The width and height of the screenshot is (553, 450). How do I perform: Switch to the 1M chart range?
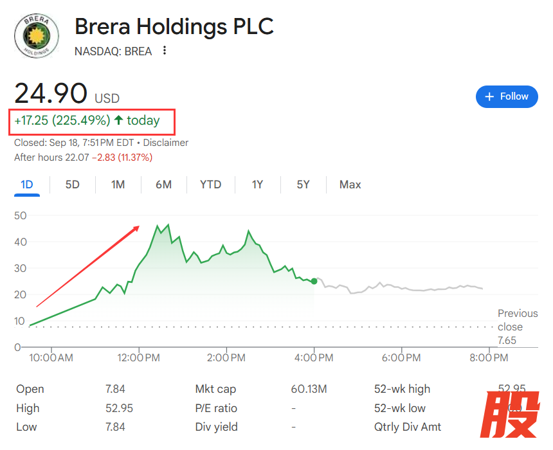coord(118,185)
